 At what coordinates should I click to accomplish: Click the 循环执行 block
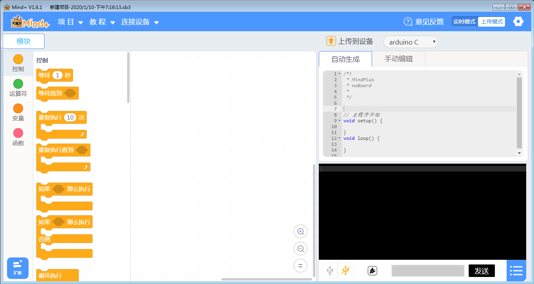[x=58, y=275]
